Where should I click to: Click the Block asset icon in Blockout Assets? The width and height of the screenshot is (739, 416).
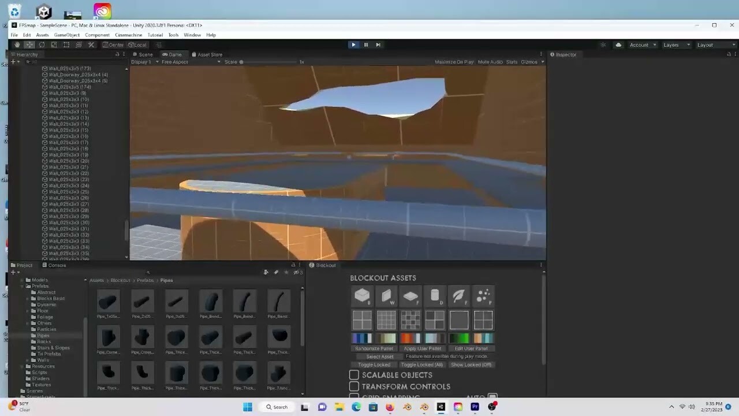click(362, 296)
